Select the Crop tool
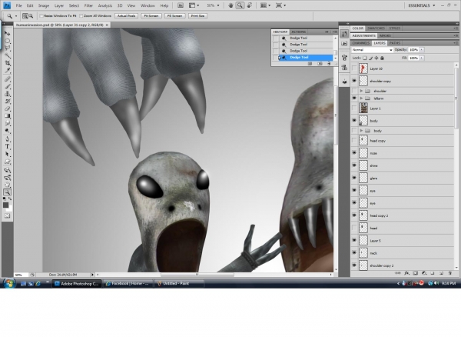 point(7,63)
